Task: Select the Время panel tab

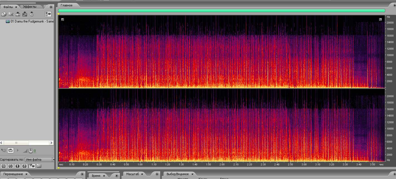Action: click(96, 176)
